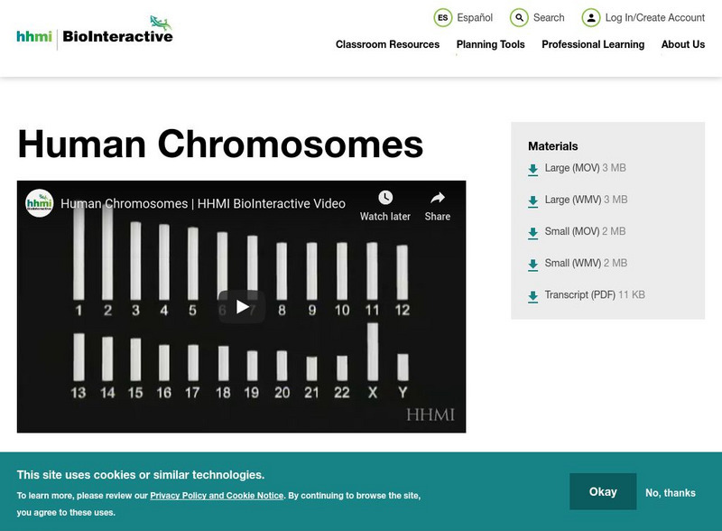Click the Human Chromosomes page heading
The image size is (722, 531).
point(220,144)
